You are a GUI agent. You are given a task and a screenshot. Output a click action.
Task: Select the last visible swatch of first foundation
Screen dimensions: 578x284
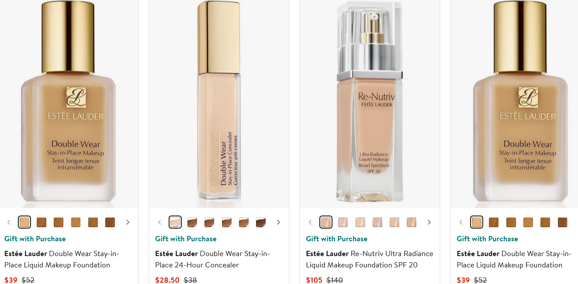coord(110,222)
